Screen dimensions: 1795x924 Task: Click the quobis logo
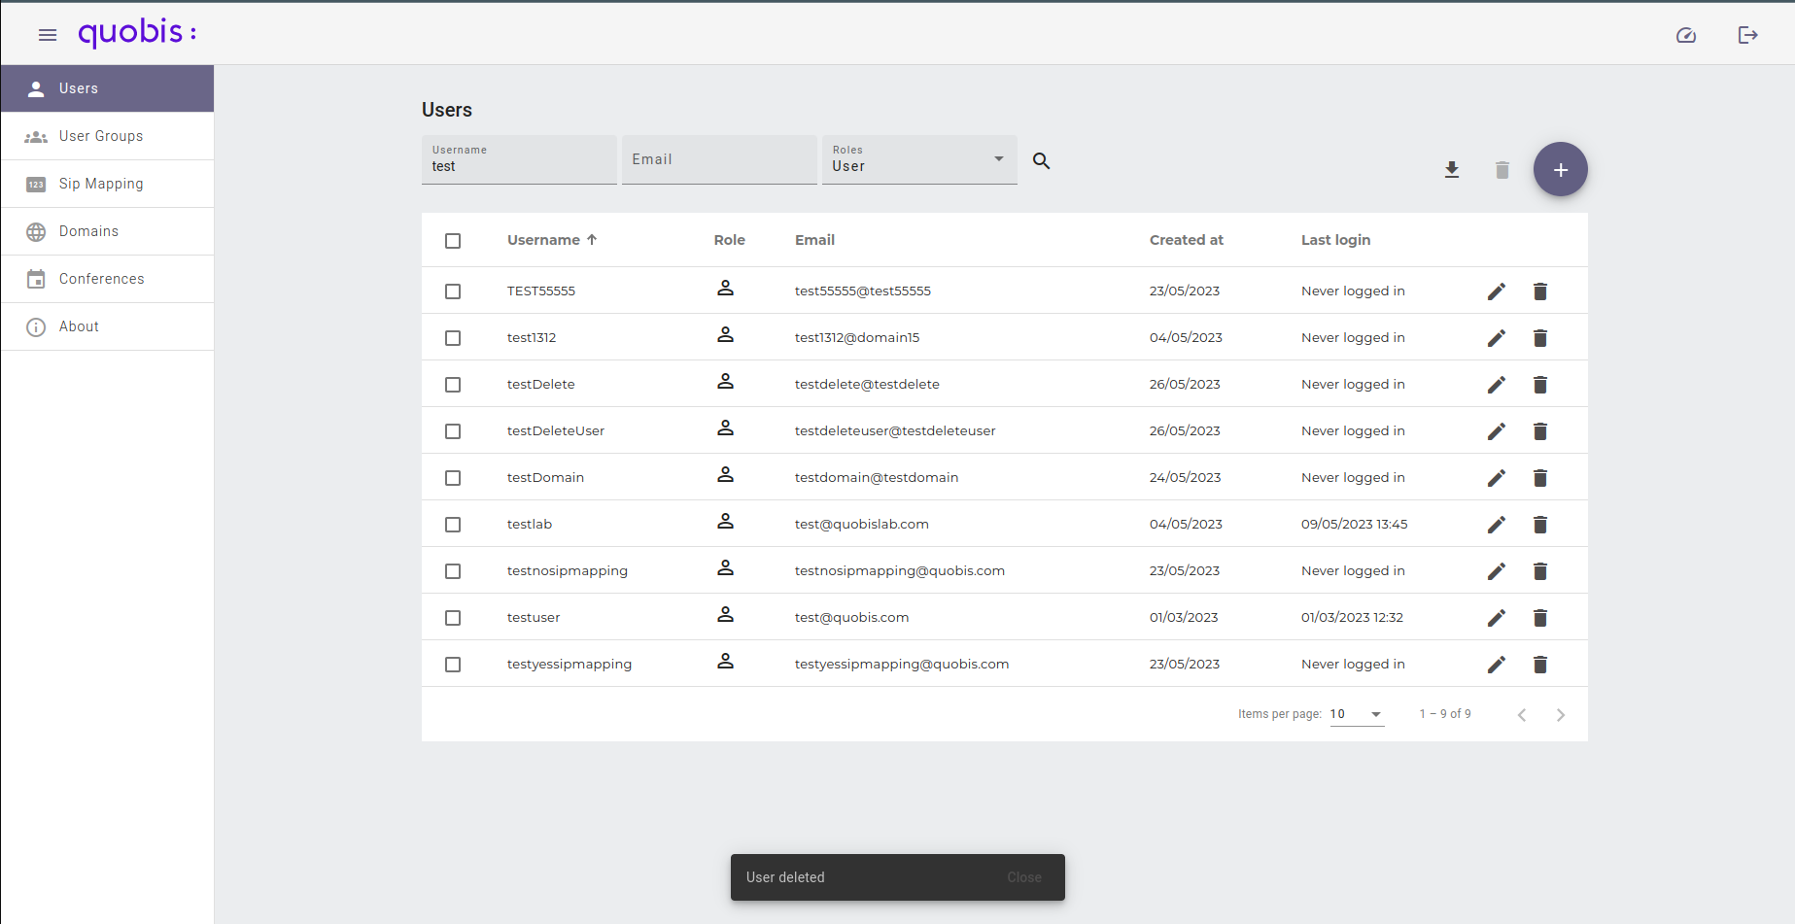coord(137,33)
